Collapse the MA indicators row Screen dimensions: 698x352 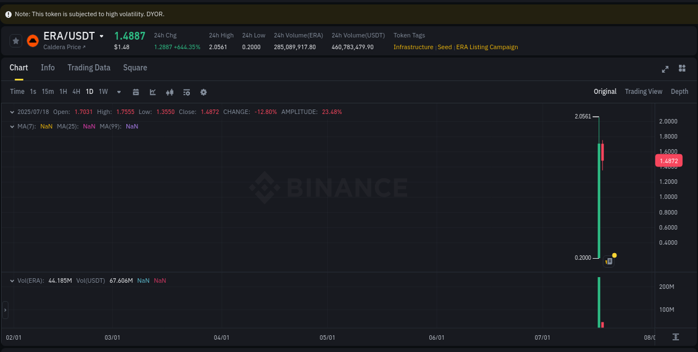click(12, 126)
